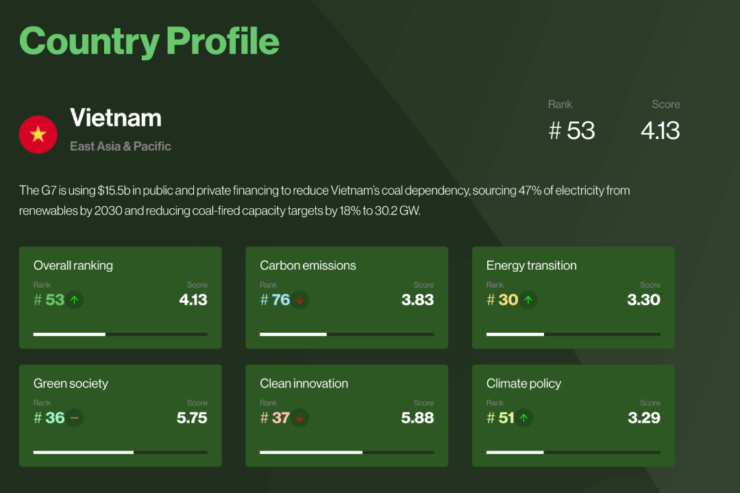Click the red down arrow beside rank 37
740x493 pixels.
pyautogui.click(x=299, y=418)
